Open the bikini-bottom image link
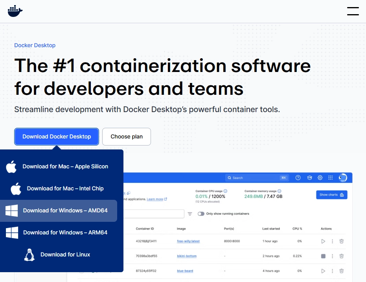This screenshot has height=282, width=366. click(187, 256)
